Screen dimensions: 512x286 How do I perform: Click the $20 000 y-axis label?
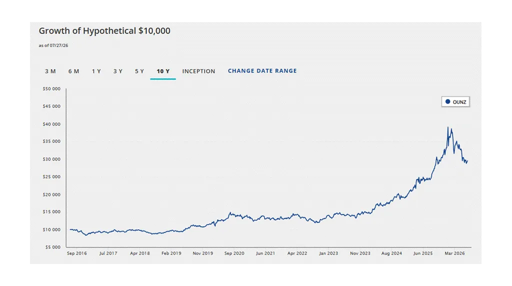pos(51,194)
